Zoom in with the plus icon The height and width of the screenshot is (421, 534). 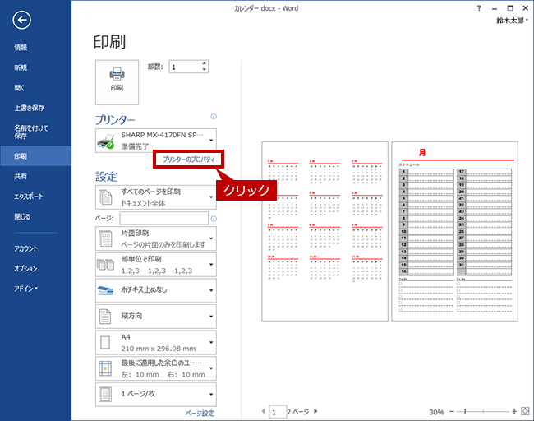[514, 411]
